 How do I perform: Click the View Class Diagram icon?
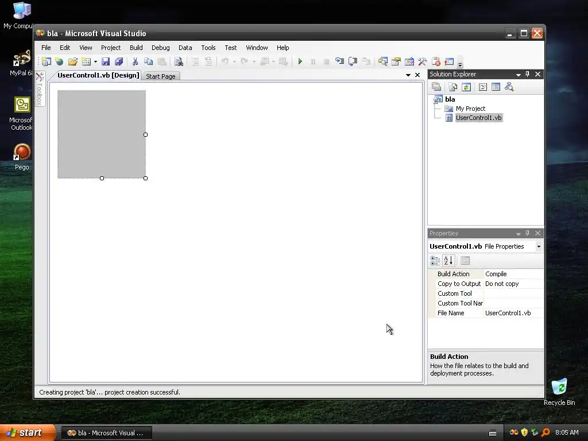pyautogui.click(x=509, y=87)
